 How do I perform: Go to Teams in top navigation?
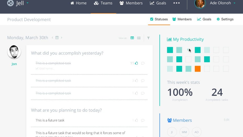[103, 3]
